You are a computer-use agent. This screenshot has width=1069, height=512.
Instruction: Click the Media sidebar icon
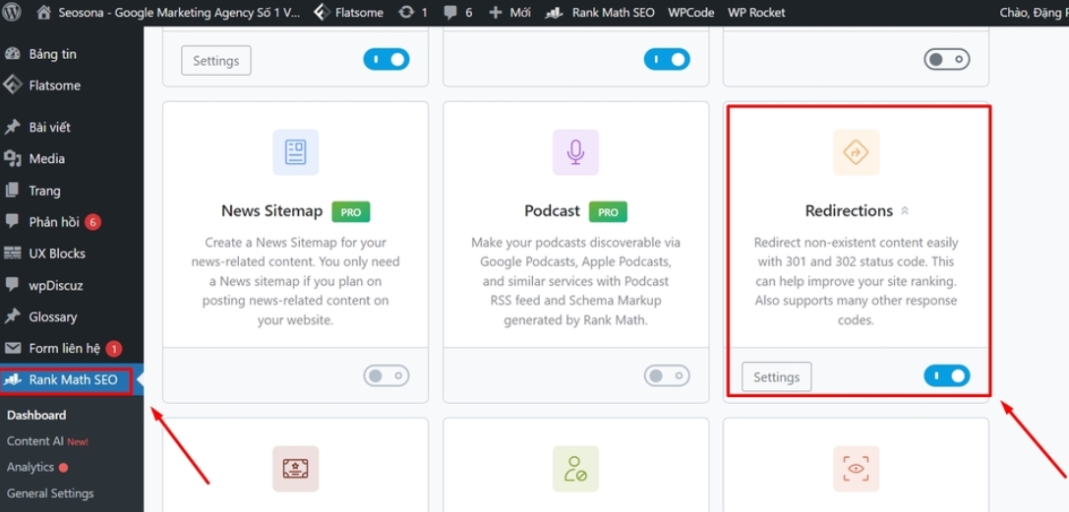[12, 158]
